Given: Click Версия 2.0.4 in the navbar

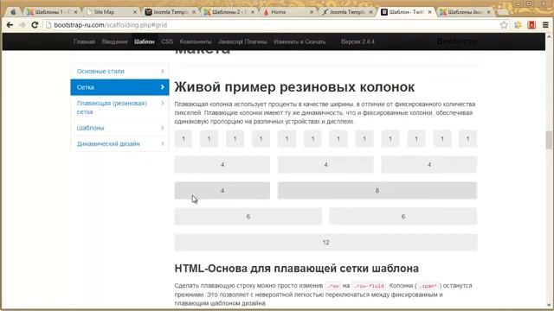Looking at the screenshot, I should tap(358, 41).
